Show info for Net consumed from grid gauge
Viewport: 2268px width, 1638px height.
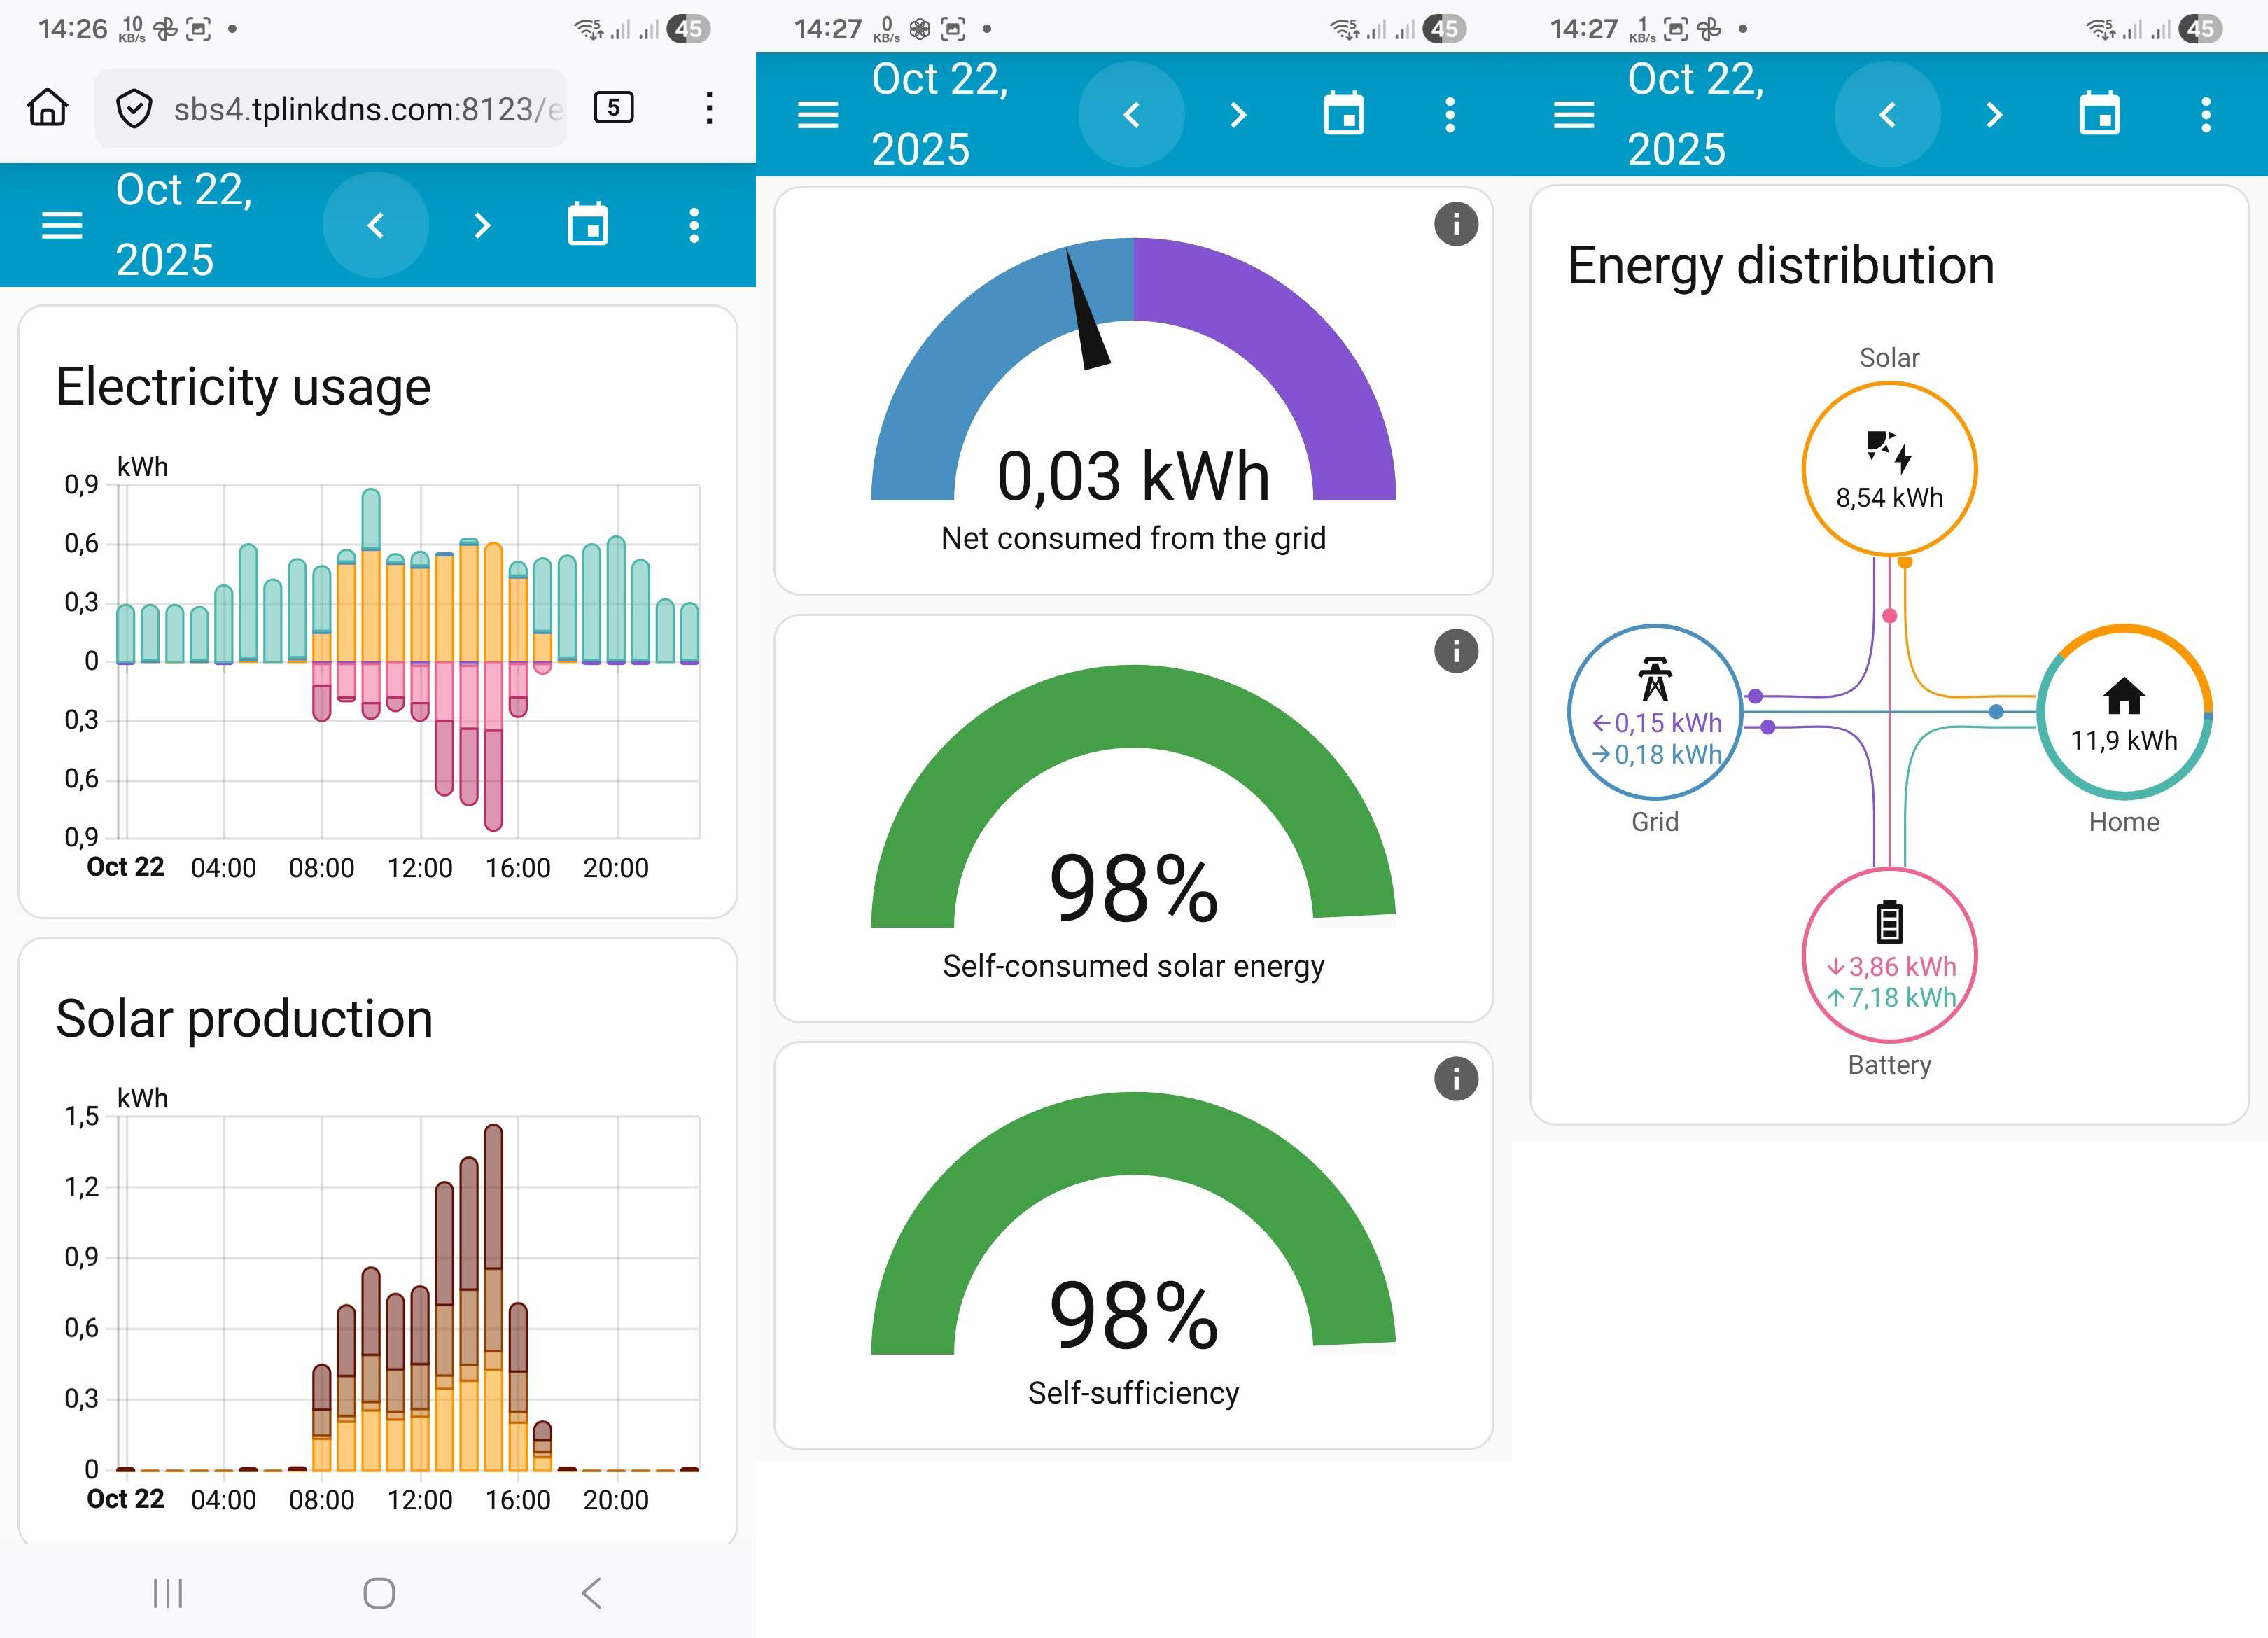[x=1456, y=224]
